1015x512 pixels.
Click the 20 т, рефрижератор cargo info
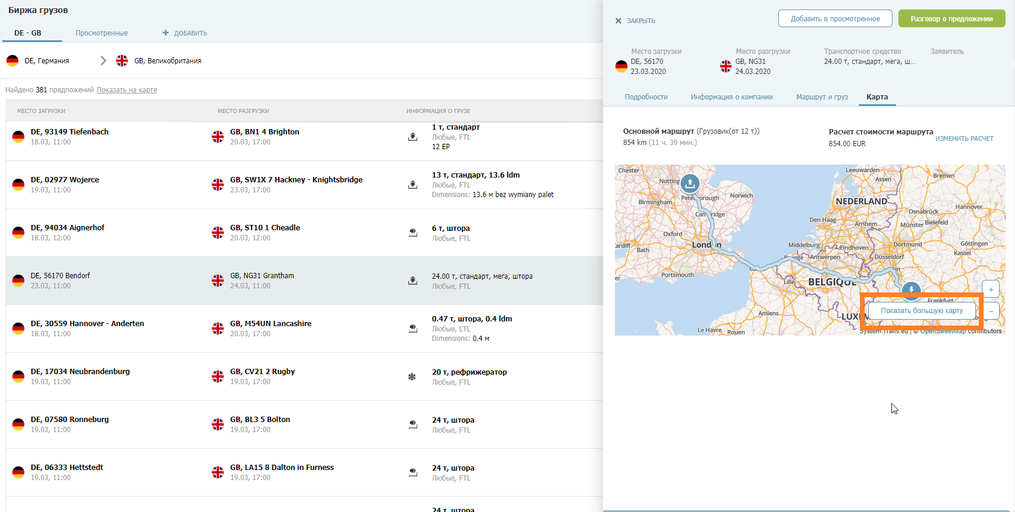[x=469, y=372]
